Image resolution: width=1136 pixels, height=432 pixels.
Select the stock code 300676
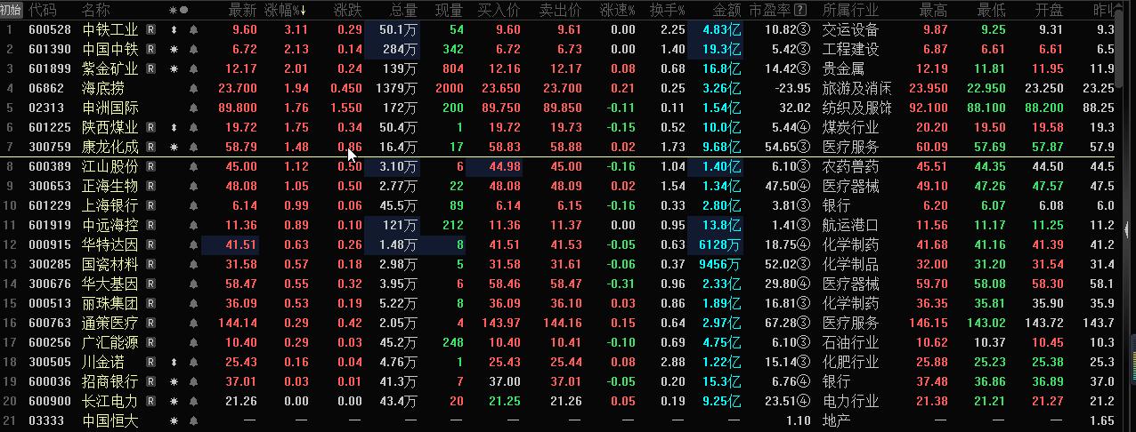50,284
